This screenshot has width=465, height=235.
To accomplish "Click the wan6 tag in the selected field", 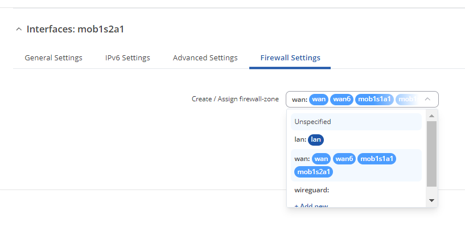I will pos(341,99).
